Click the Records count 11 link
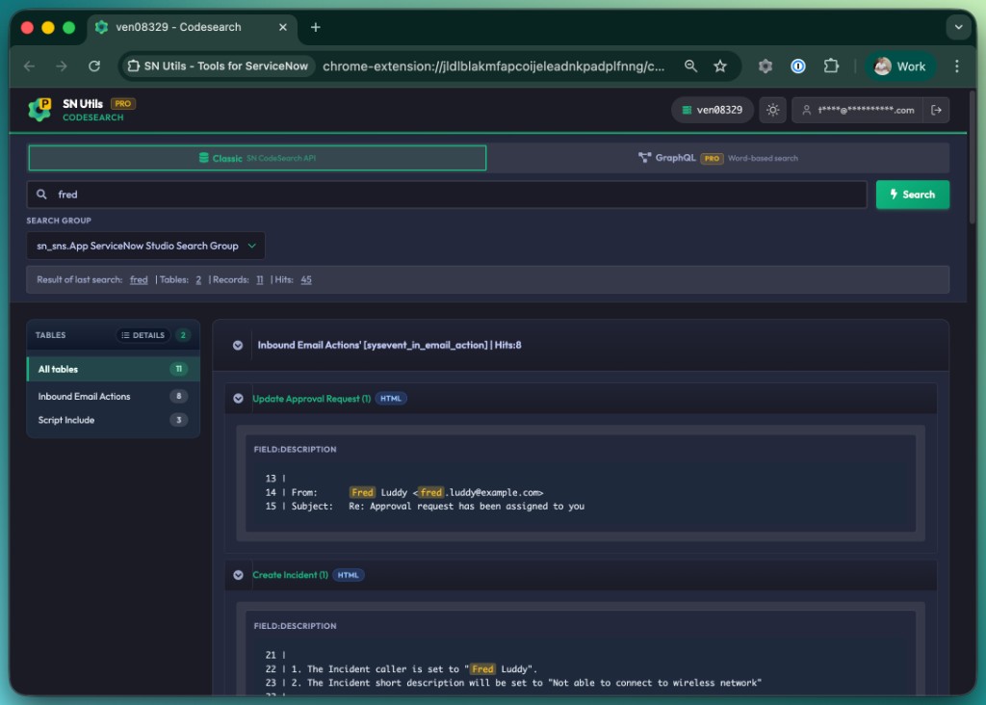Viewport: 986px width, 705px height. [260, 280]
